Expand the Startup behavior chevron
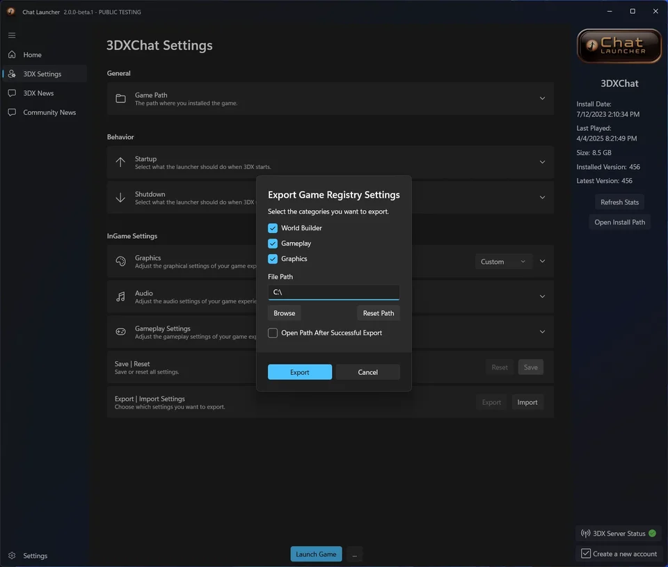This screenshot has height=567, width=668. click(542, 162)
